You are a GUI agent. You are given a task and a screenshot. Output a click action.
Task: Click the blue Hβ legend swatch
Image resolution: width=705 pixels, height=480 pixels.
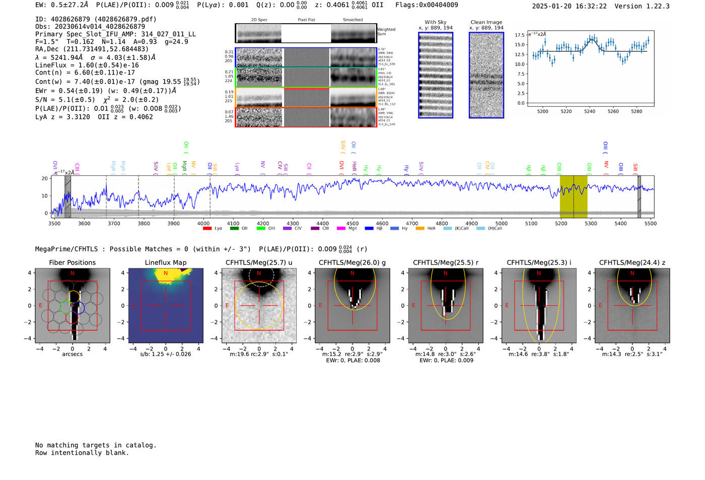tap(369, 229)
